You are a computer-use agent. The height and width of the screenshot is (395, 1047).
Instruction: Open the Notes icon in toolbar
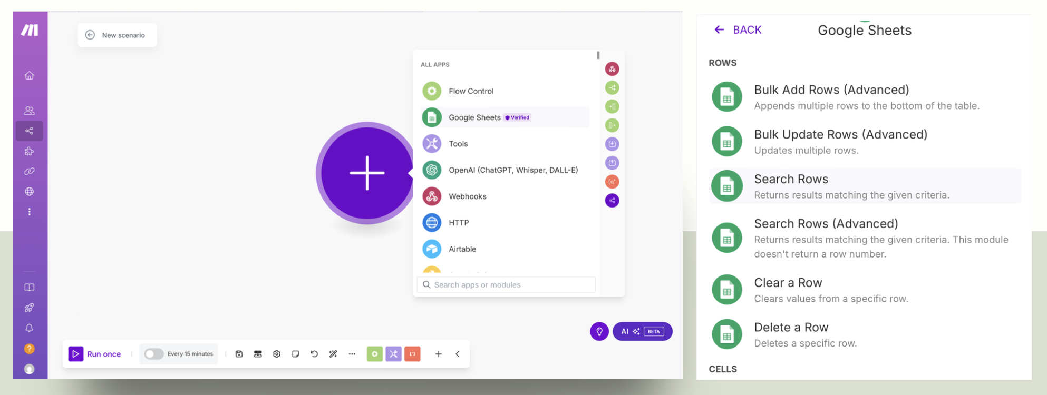[295, 354]
